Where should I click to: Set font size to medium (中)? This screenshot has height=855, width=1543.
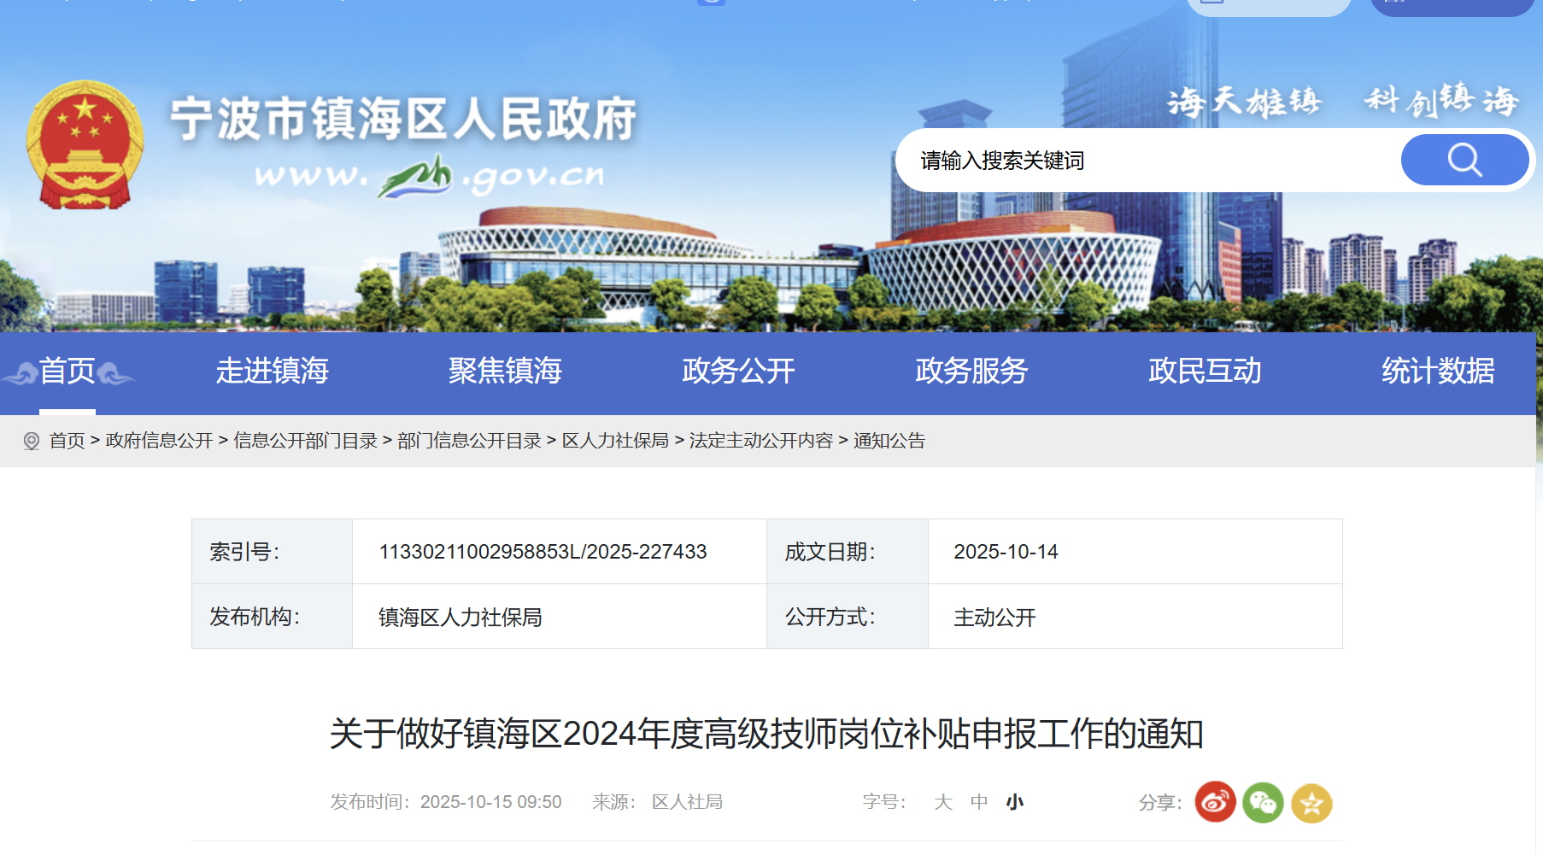[x=979, y=802]
